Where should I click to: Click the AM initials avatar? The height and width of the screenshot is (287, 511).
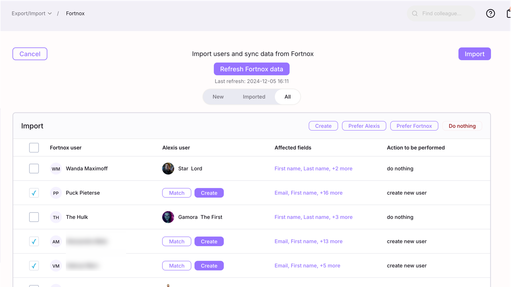(56, 242)
